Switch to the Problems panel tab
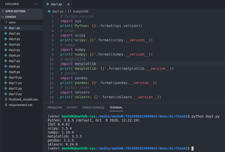 [x=55, y=107]
